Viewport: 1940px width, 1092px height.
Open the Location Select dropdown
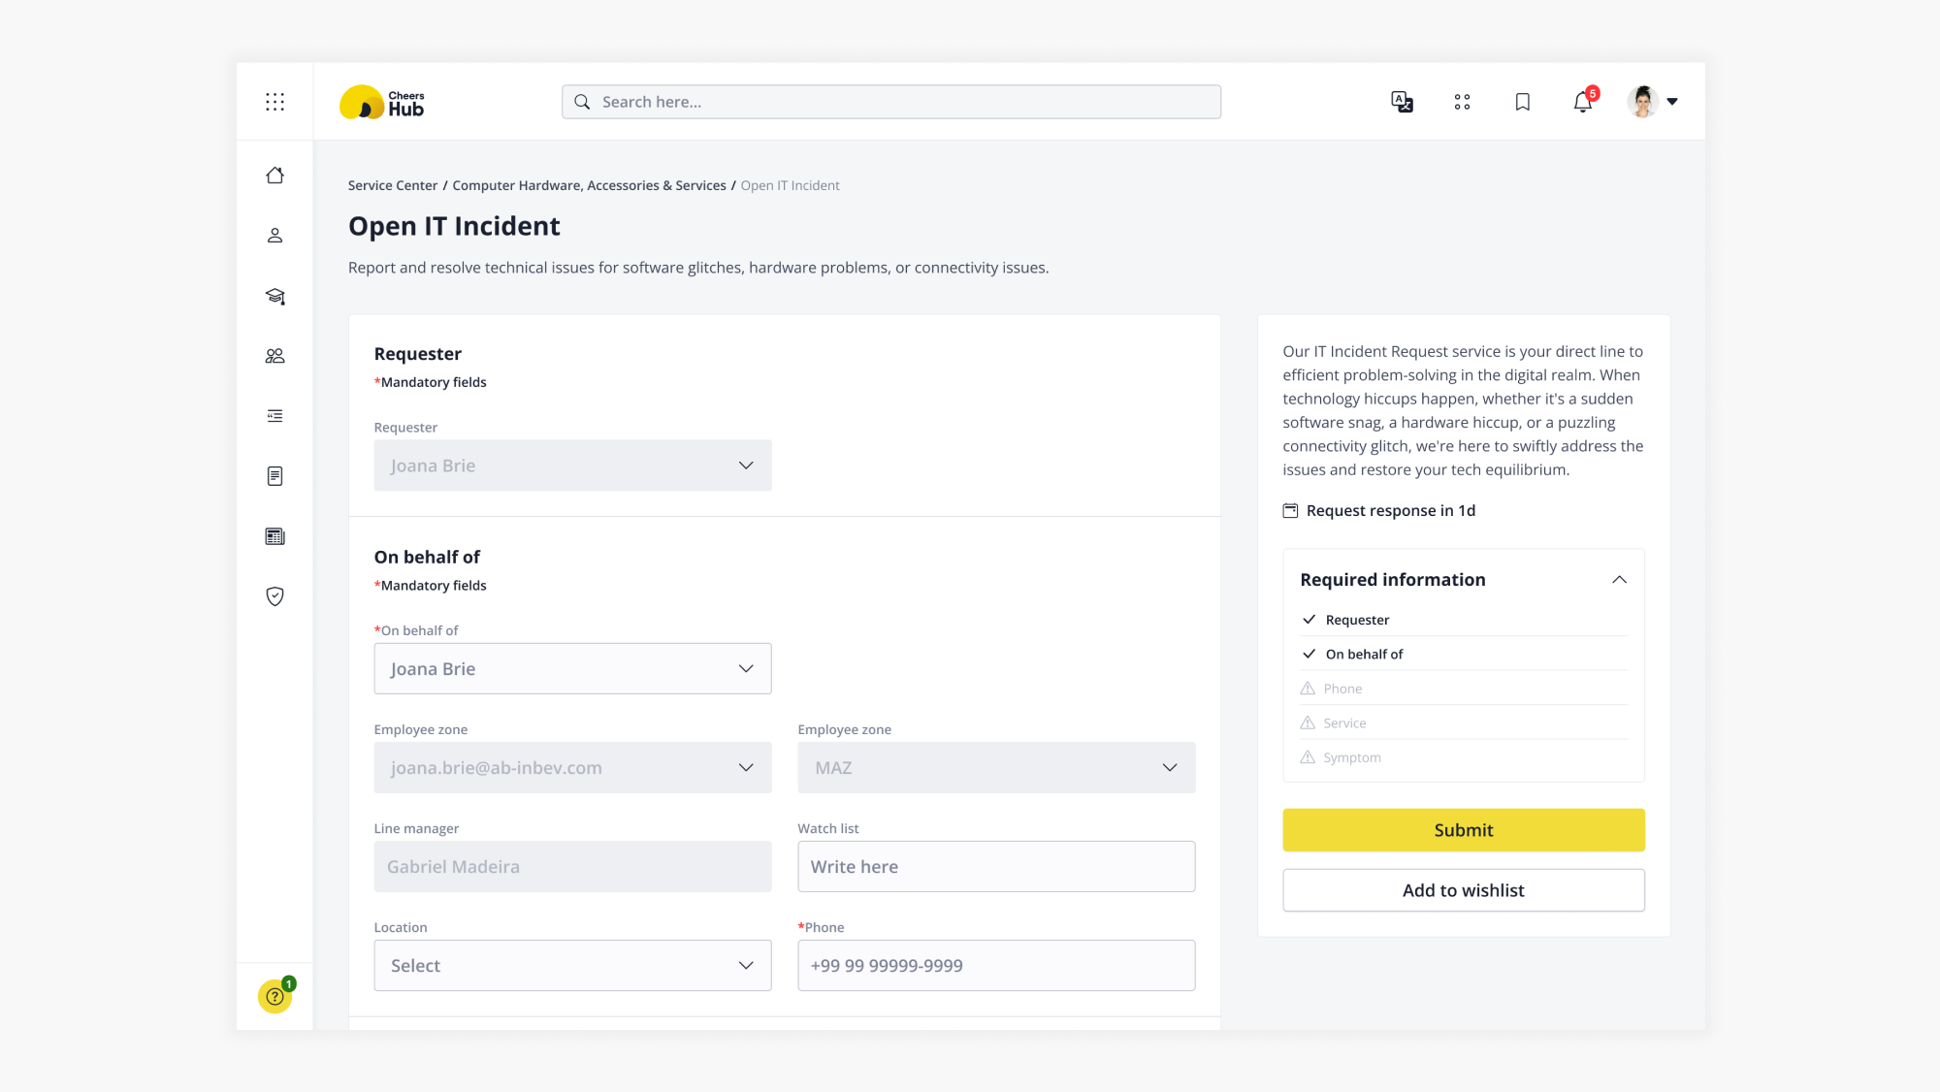coord(572,965)
